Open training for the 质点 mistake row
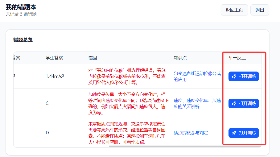 (x=244, y=133)
